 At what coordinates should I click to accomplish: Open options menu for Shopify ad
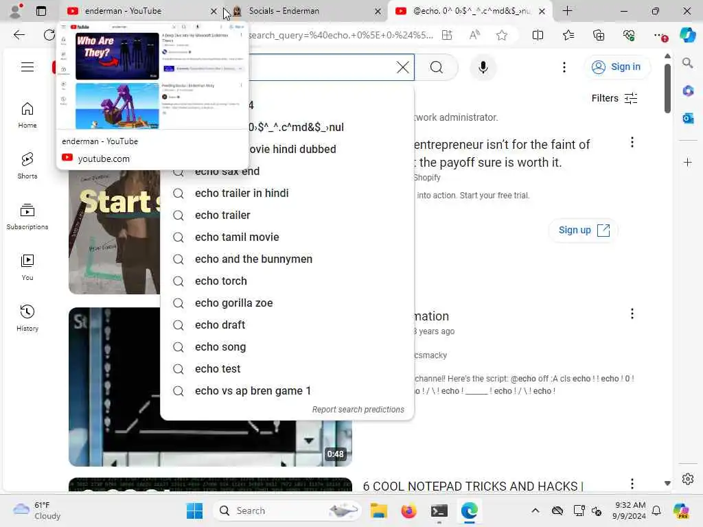[x=632, y=143]
